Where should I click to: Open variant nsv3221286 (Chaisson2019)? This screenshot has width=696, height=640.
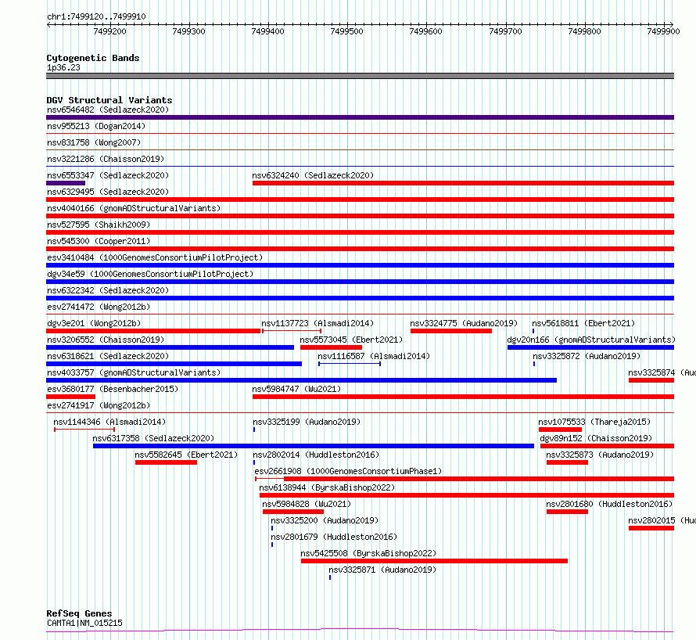pos(106,159)
